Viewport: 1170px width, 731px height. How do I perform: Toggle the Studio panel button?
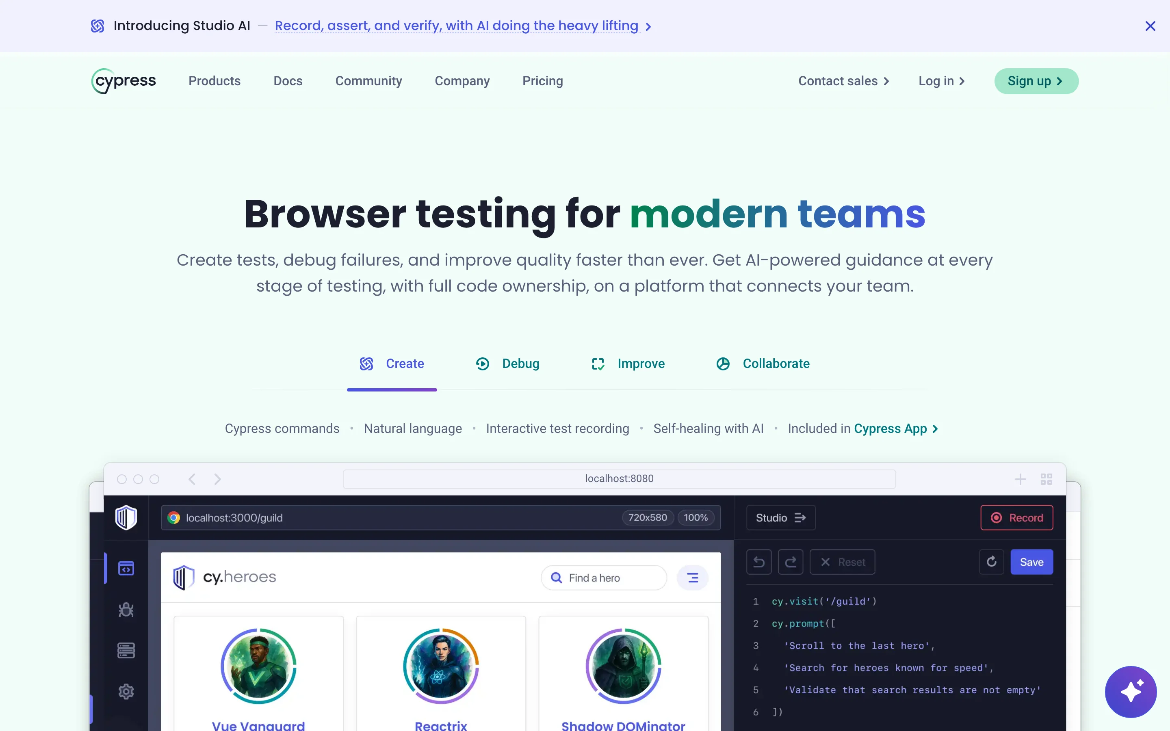click(780, 518)
